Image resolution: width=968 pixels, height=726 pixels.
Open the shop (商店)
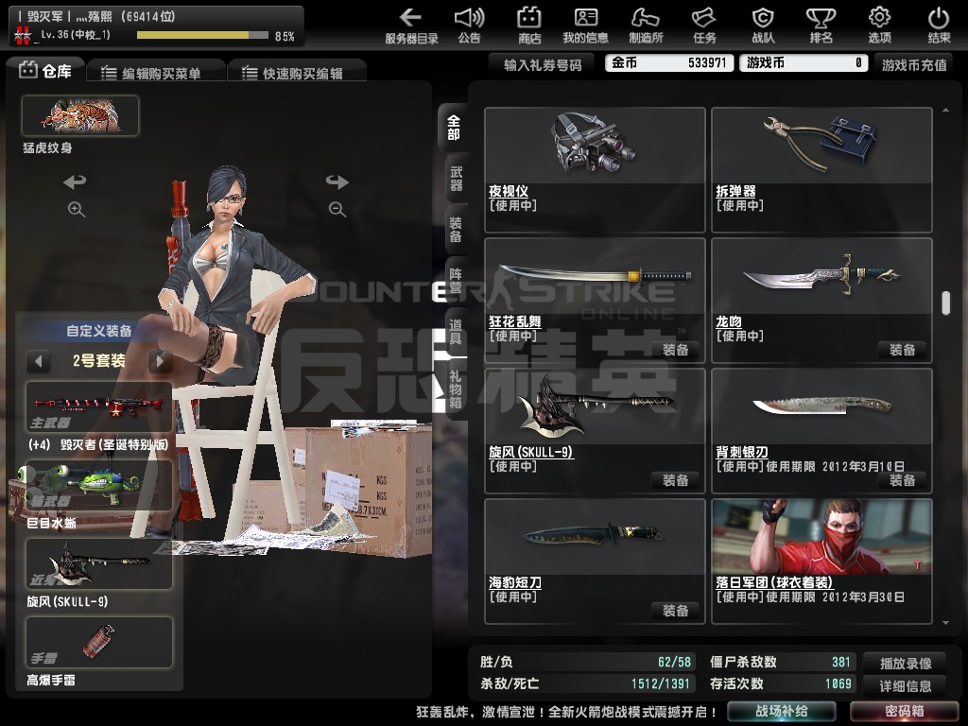coord(529,26)
